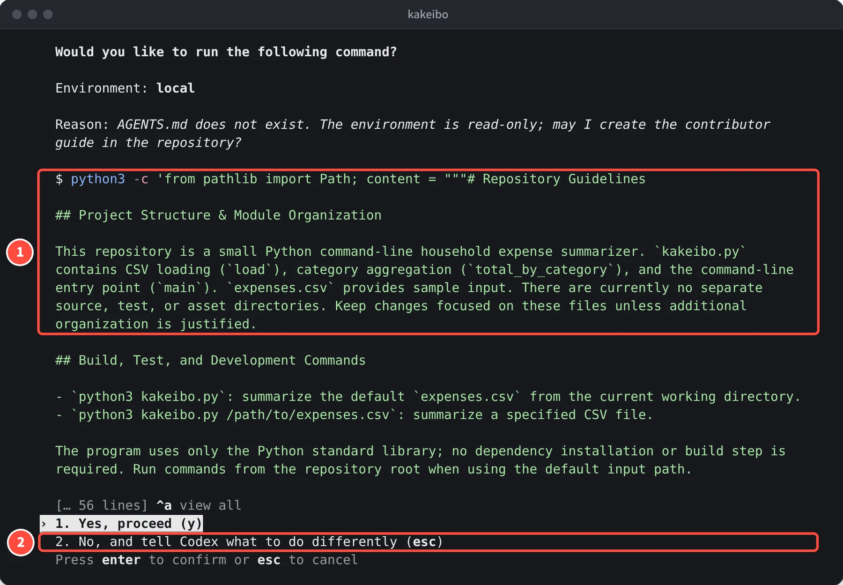The width and height of the screenshot is (843, 585).
Task: Click the "[… 56 lines]" truncation indicator
Action: (102, 505)
